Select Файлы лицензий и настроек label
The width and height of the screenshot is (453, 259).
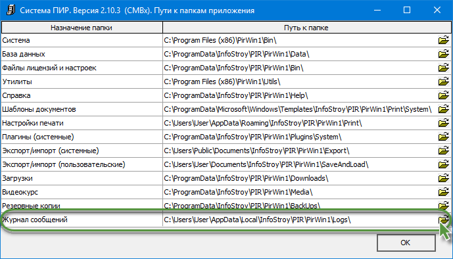click(49, 68)
